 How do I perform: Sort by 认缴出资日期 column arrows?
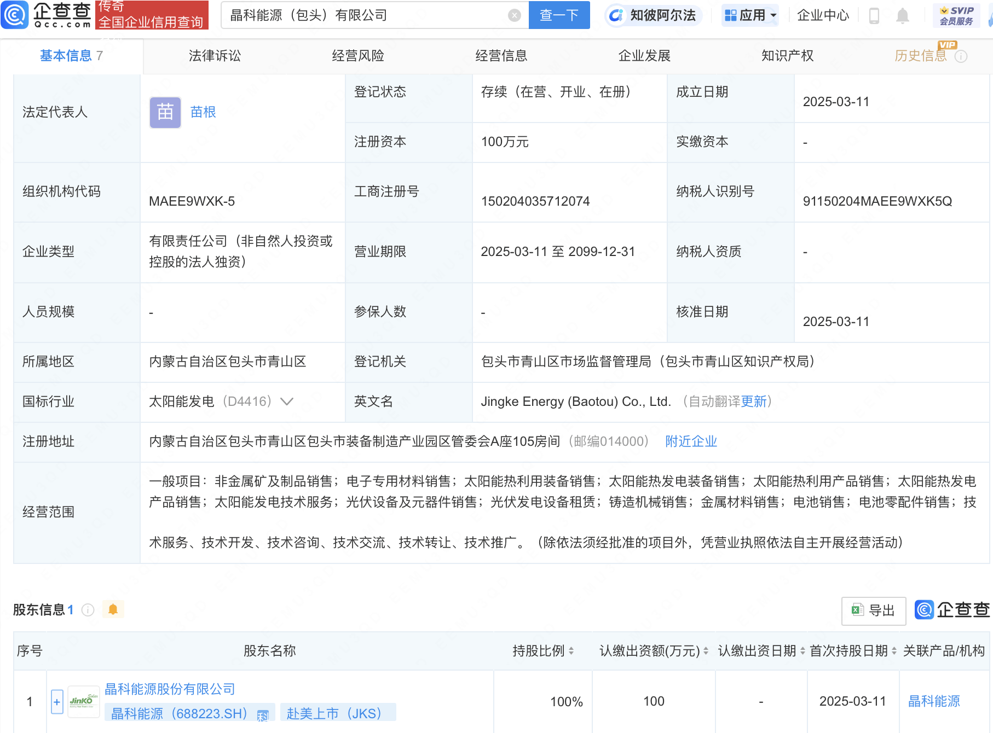(x=803, y=651)
